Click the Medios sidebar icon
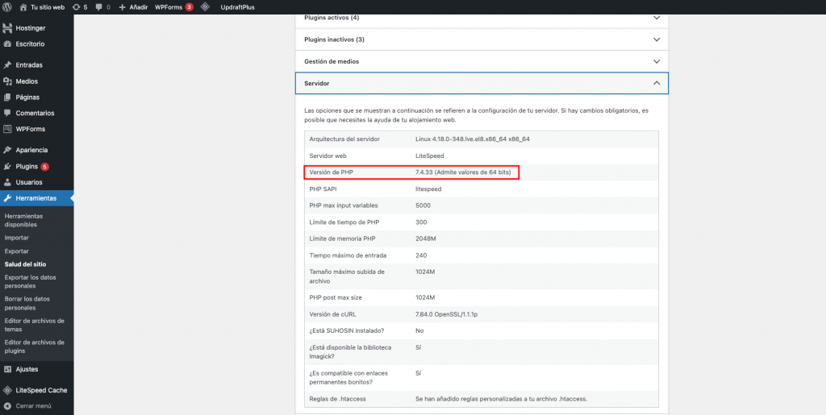The image size is (826, 415). click(7, 81)
